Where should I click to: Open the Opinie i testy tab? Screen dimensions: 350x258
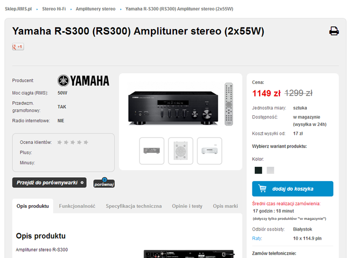pos(187,206)
